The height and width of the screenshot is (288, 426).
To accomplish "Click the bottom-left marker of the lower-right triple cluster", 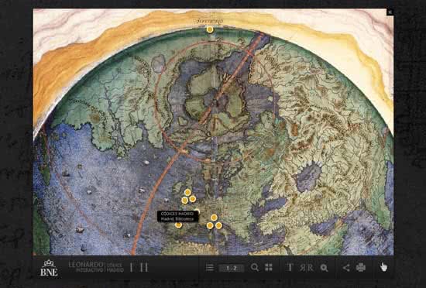I will click(210, 225).
